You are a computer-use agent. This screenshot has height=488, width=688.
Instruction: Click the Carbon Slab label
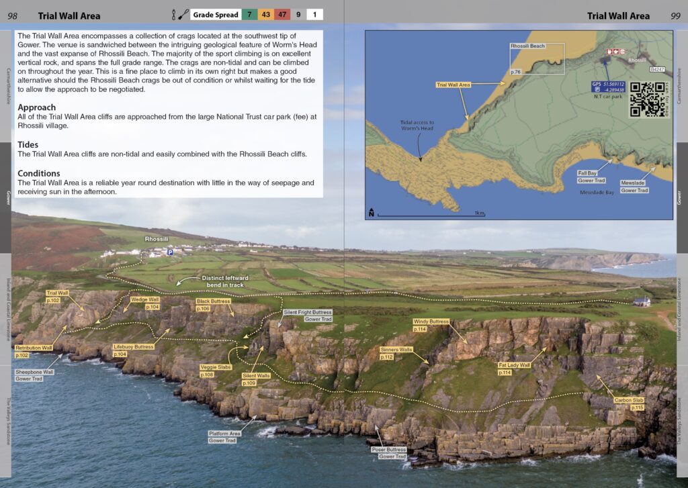click(x=629, y=400)
